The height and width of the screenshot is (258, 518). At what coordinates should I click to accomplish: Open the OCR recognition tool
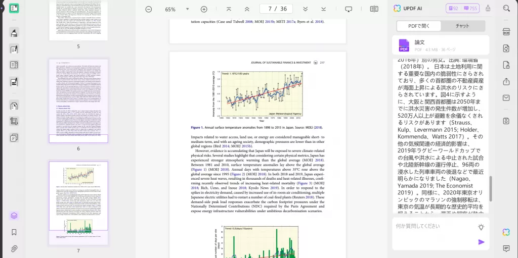[x=506, y=32]
